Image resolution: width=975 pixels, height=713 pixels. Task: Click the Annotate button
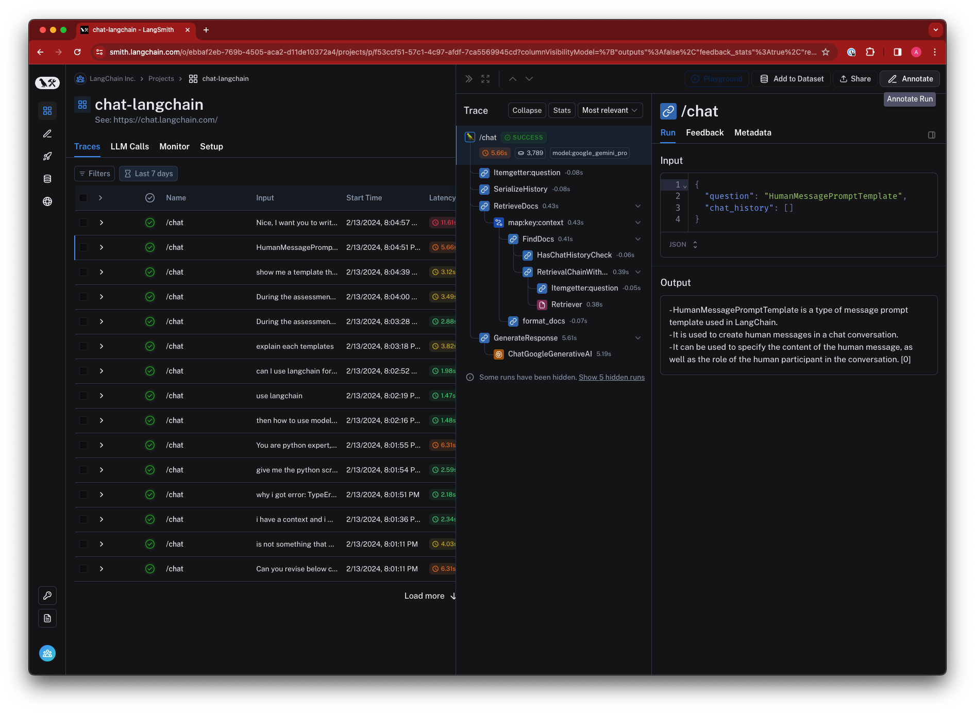coord(910,79)
